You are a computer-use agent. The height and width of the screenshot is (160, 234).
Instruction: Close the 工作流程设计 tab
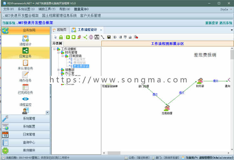[x=101, y=30]
